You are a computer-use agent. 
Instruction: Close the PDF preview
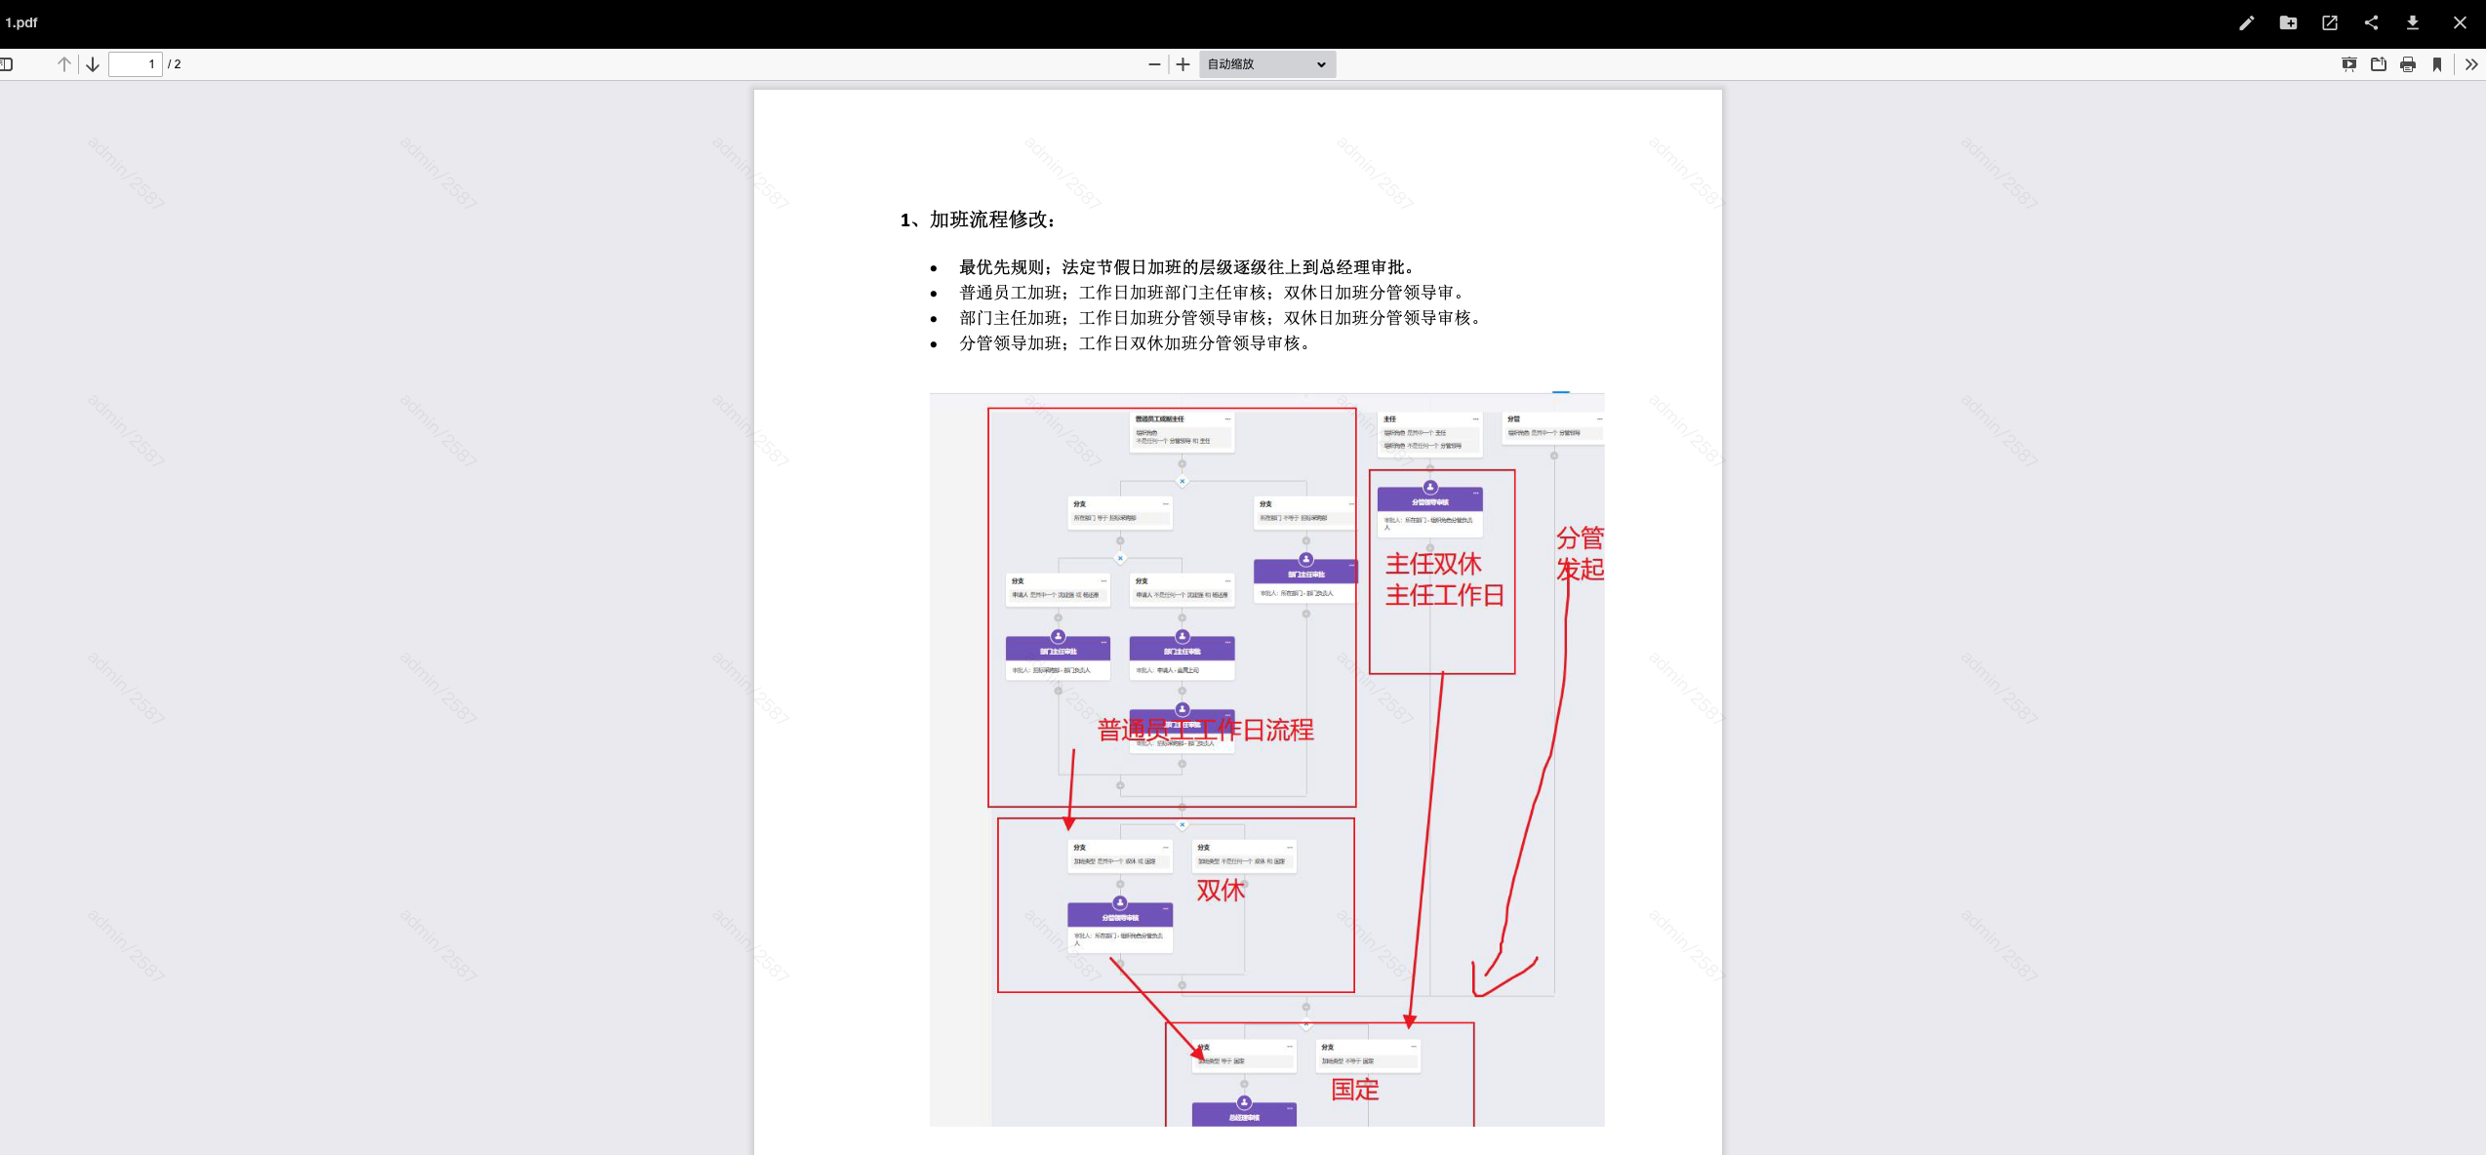point(2460,23)
